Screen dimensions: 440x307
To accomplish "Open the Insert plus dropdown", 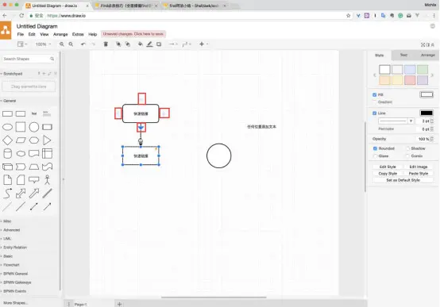I will coord(204,44).
